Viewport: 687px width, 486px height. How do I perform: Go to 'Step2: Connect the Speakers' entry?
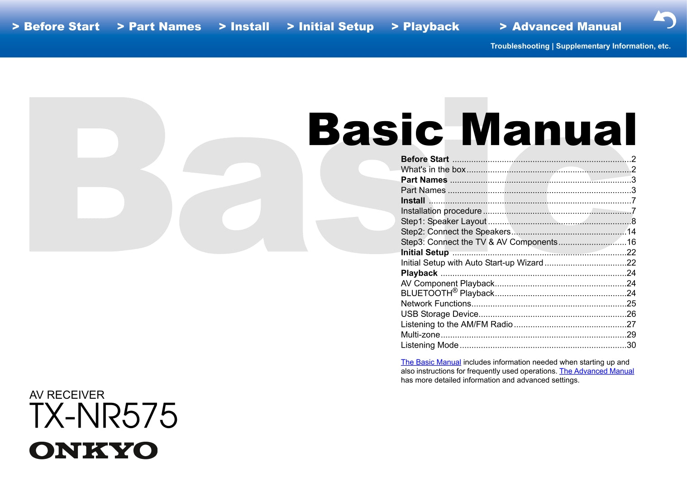pos(455,232)
